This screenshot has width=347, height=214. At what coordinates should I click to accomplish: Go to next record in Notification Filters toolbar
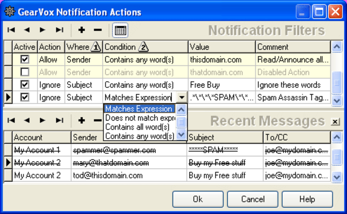coord(42,30)
